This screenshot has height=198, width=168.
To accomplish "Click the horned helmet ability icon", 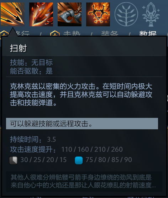I will point(69,14).
